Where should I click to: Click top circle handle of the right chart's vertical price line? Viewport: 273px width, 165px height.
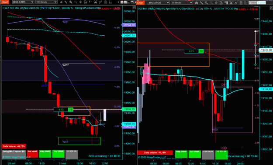point(256,45)
